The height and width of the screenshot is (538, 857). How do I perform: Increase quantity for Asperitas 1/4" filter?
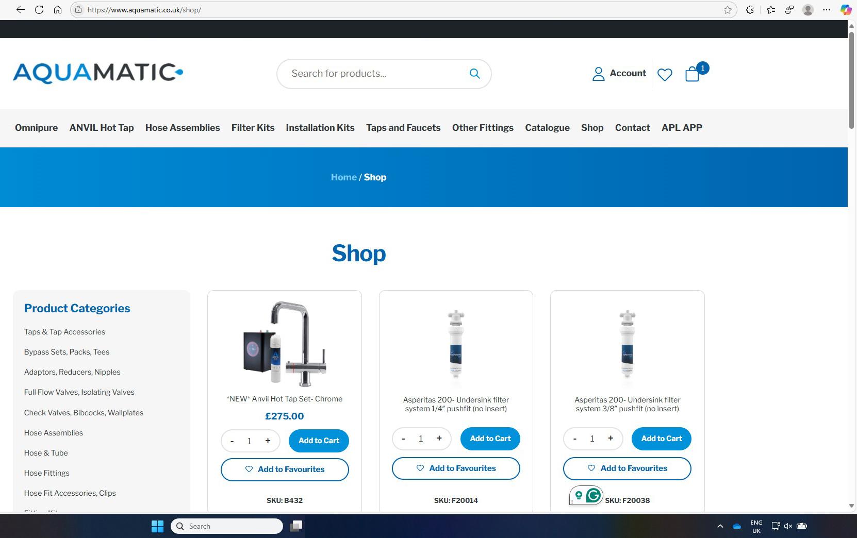[x=439, y=438]
